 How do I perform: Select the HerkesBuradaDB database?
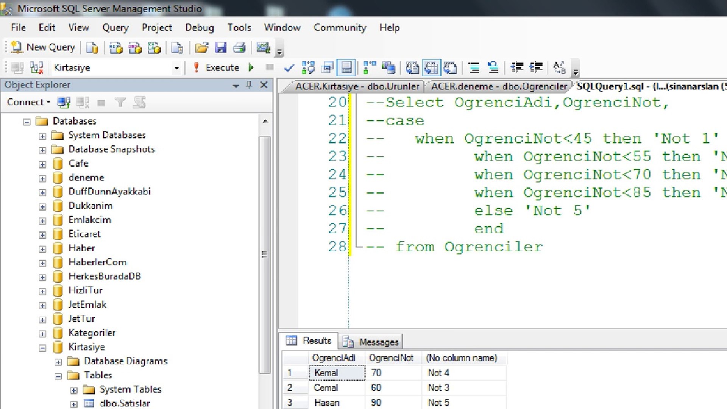click(x=105, y=276)
